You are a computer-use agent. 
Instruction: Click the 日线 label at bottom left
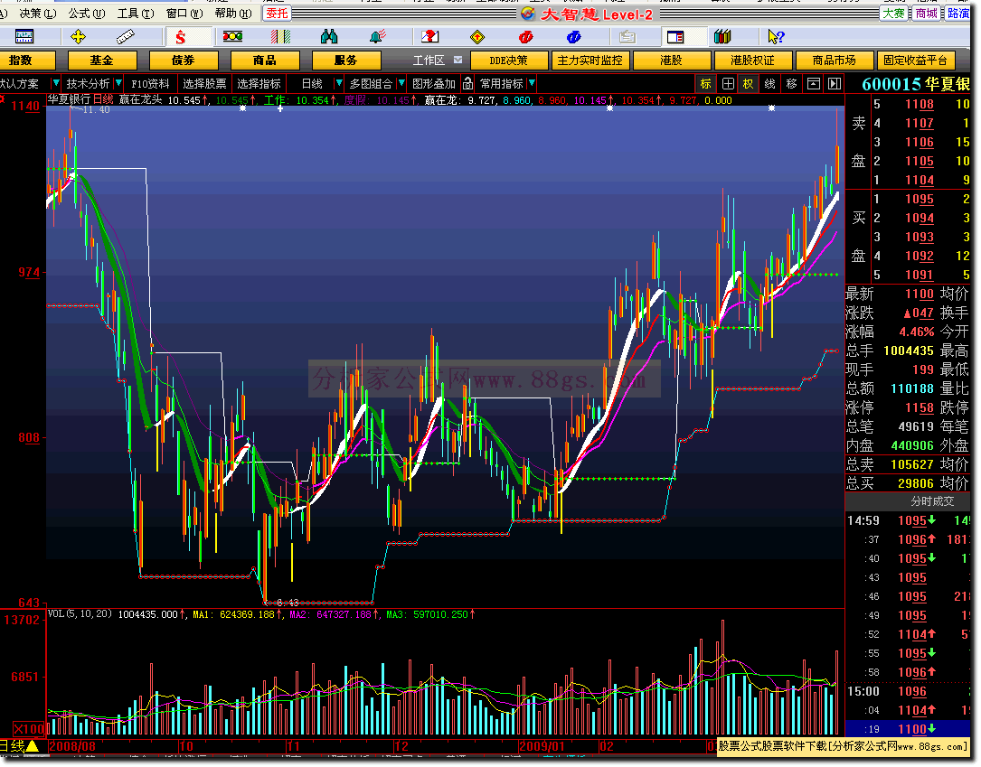tap(13, 745)
